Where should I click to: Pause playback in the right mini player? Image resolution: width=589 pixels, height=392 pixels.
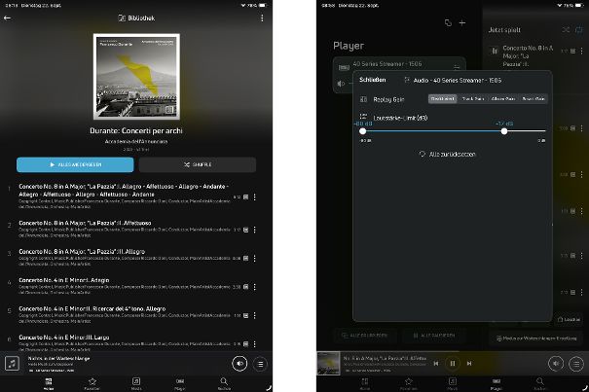point(453,363)
